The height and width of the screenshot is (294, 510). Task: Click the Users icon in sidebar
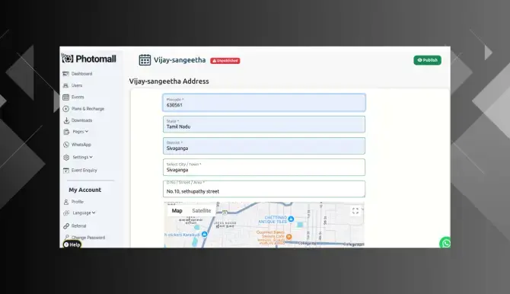(65, 85)
